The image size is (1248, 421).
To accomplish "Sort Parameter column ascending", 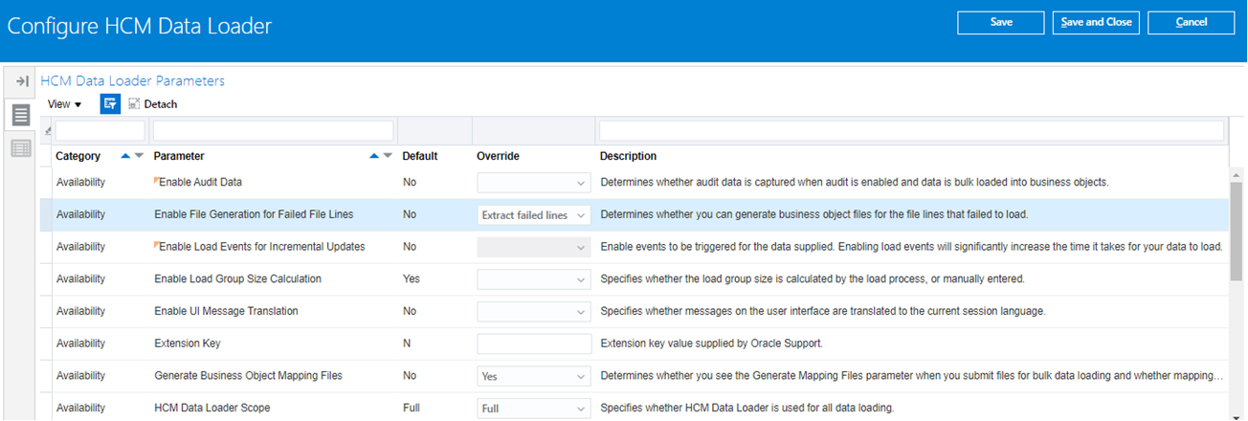I will [x=374, y=156].
